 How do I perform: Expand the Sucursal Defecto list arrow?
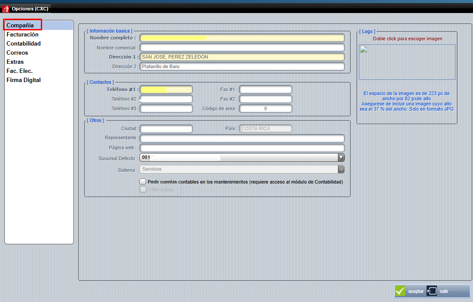click(341, 158)
